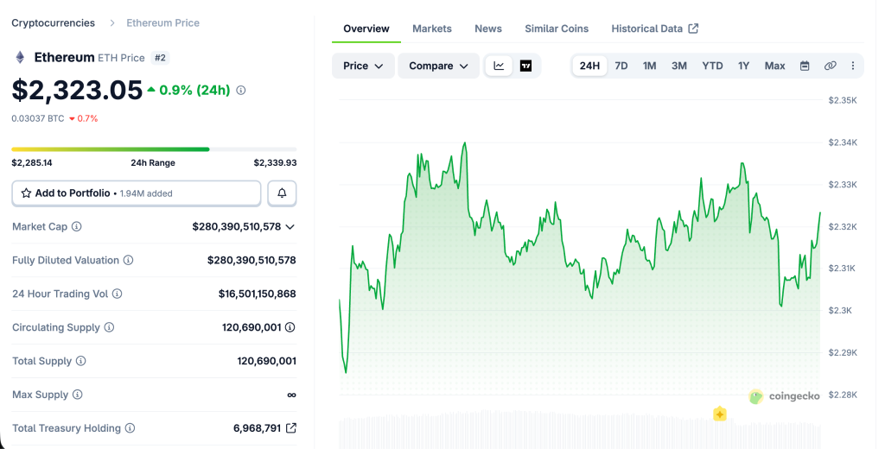Switch to the Markets tab
Viewport: 885px width, 449px height.
coord(431,28)
